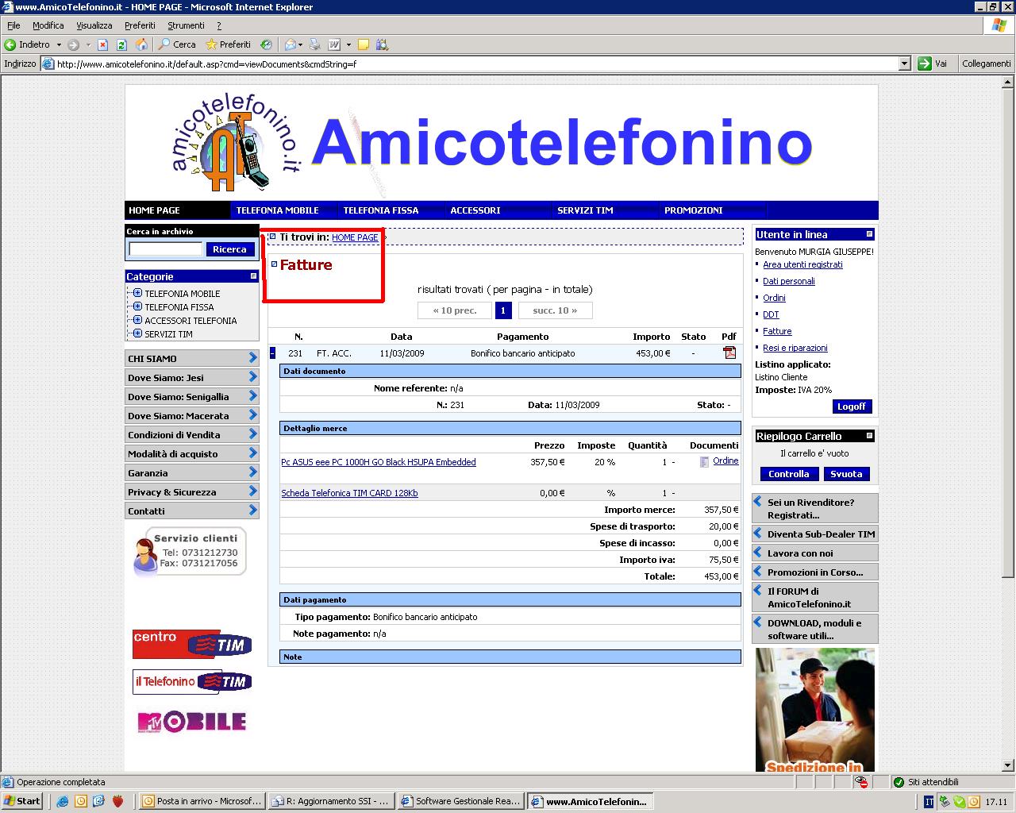Collapse invoice 231 details row

coord(272,353)
